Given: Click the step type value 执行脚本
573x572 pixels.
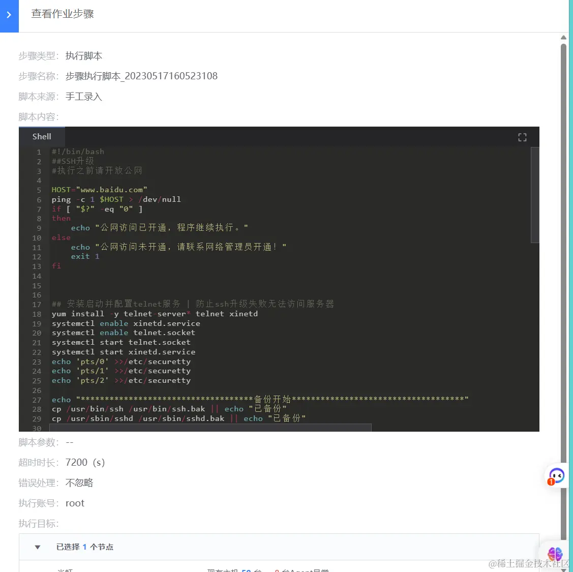Looking at the screenshot, I should (x=84, y=56).
